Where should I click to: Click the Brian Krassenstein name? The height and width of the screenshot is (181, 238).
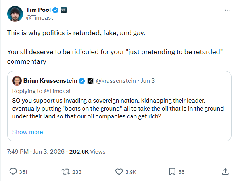(x=50, y=81)
